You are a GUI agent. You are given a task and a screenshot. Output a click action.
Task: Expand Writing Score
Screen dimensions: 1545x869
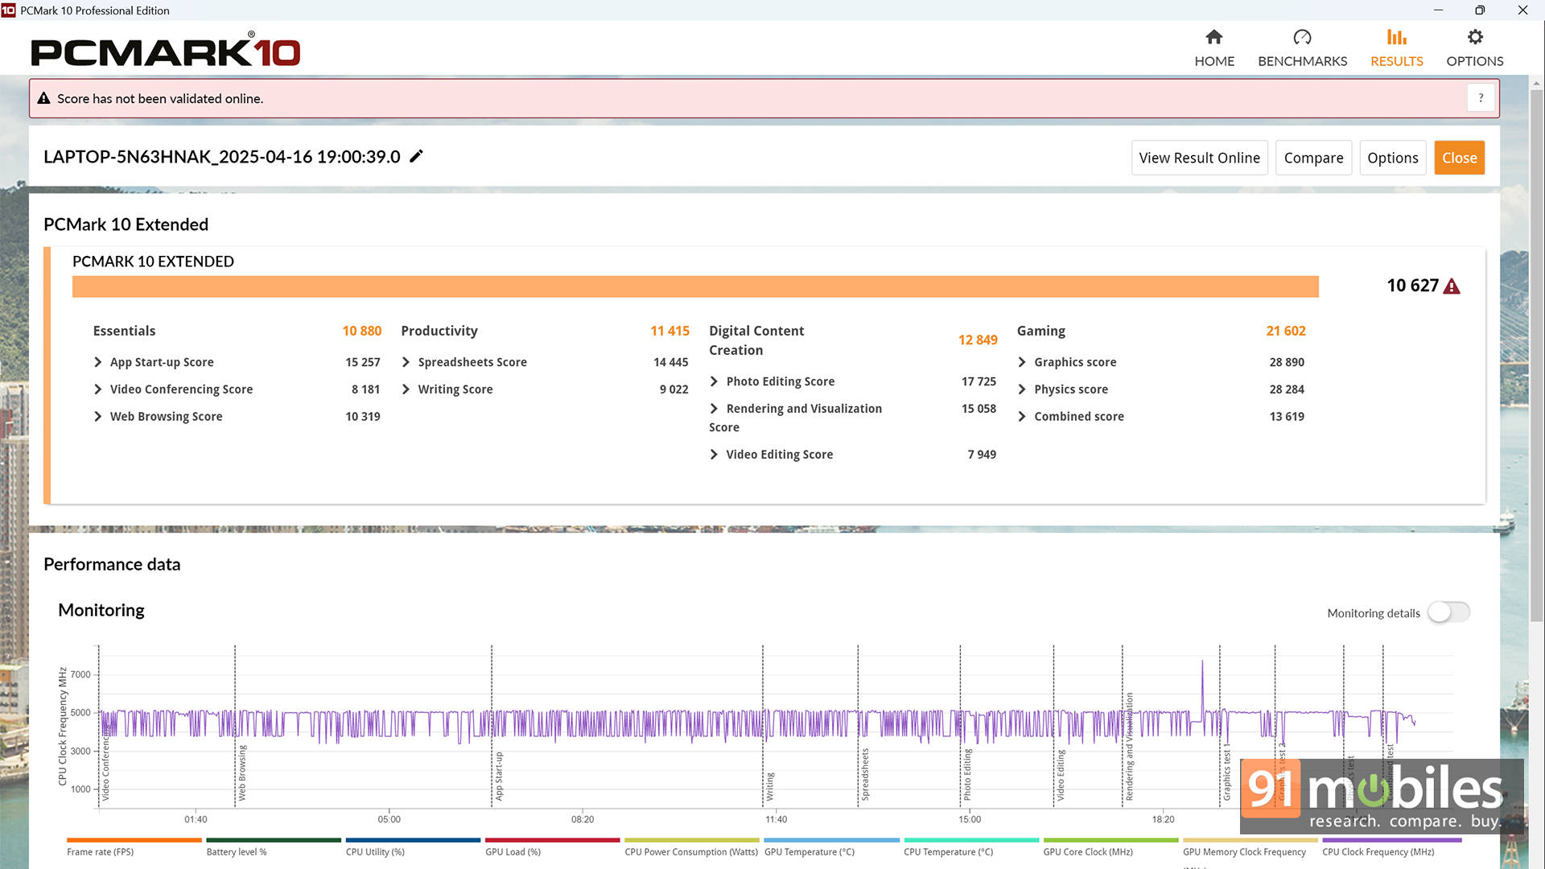406,389
